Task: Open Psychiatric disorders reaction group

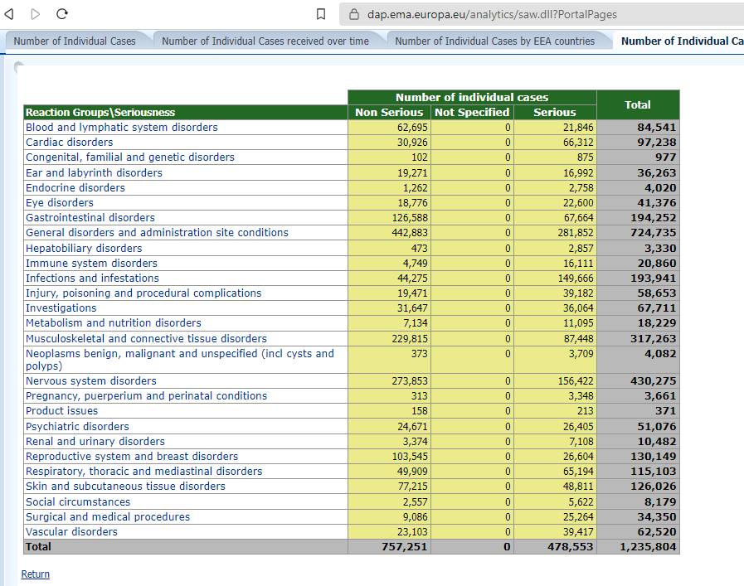Action: (77, 427)
